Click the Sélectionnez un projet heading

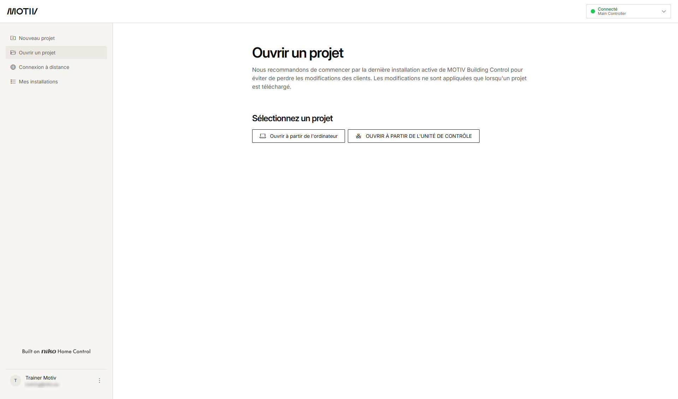coord(292,118)
